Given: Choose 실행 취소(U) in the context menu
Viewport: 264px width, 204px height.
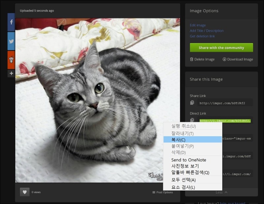Looking at the screenshot, I should (x=193, y=126).
